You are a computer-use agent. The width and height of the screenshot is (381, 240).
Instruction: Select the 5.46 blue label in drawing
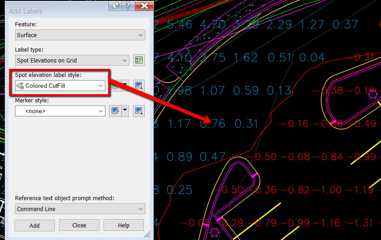tap(179, 25)
